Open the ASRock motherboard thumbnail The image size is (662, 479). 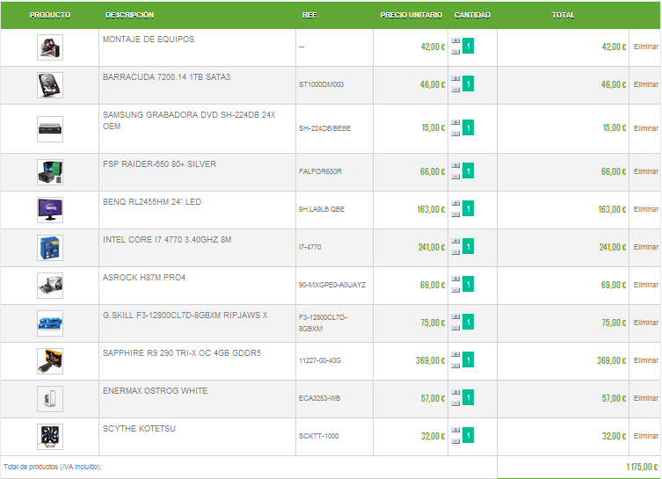(50, 286)
